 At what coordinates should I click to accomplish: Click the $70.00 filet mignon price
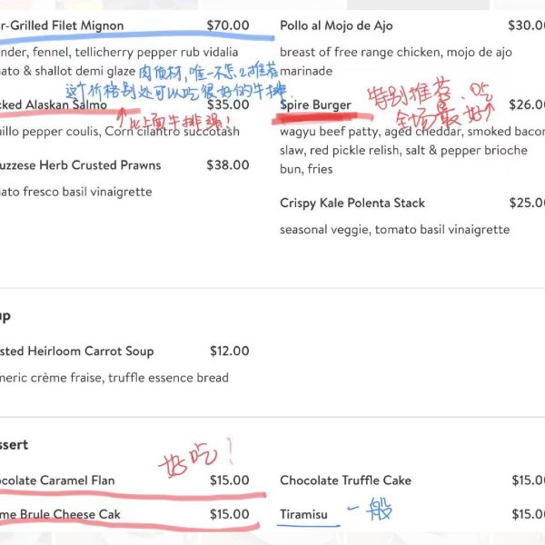[x=228, y=25]
